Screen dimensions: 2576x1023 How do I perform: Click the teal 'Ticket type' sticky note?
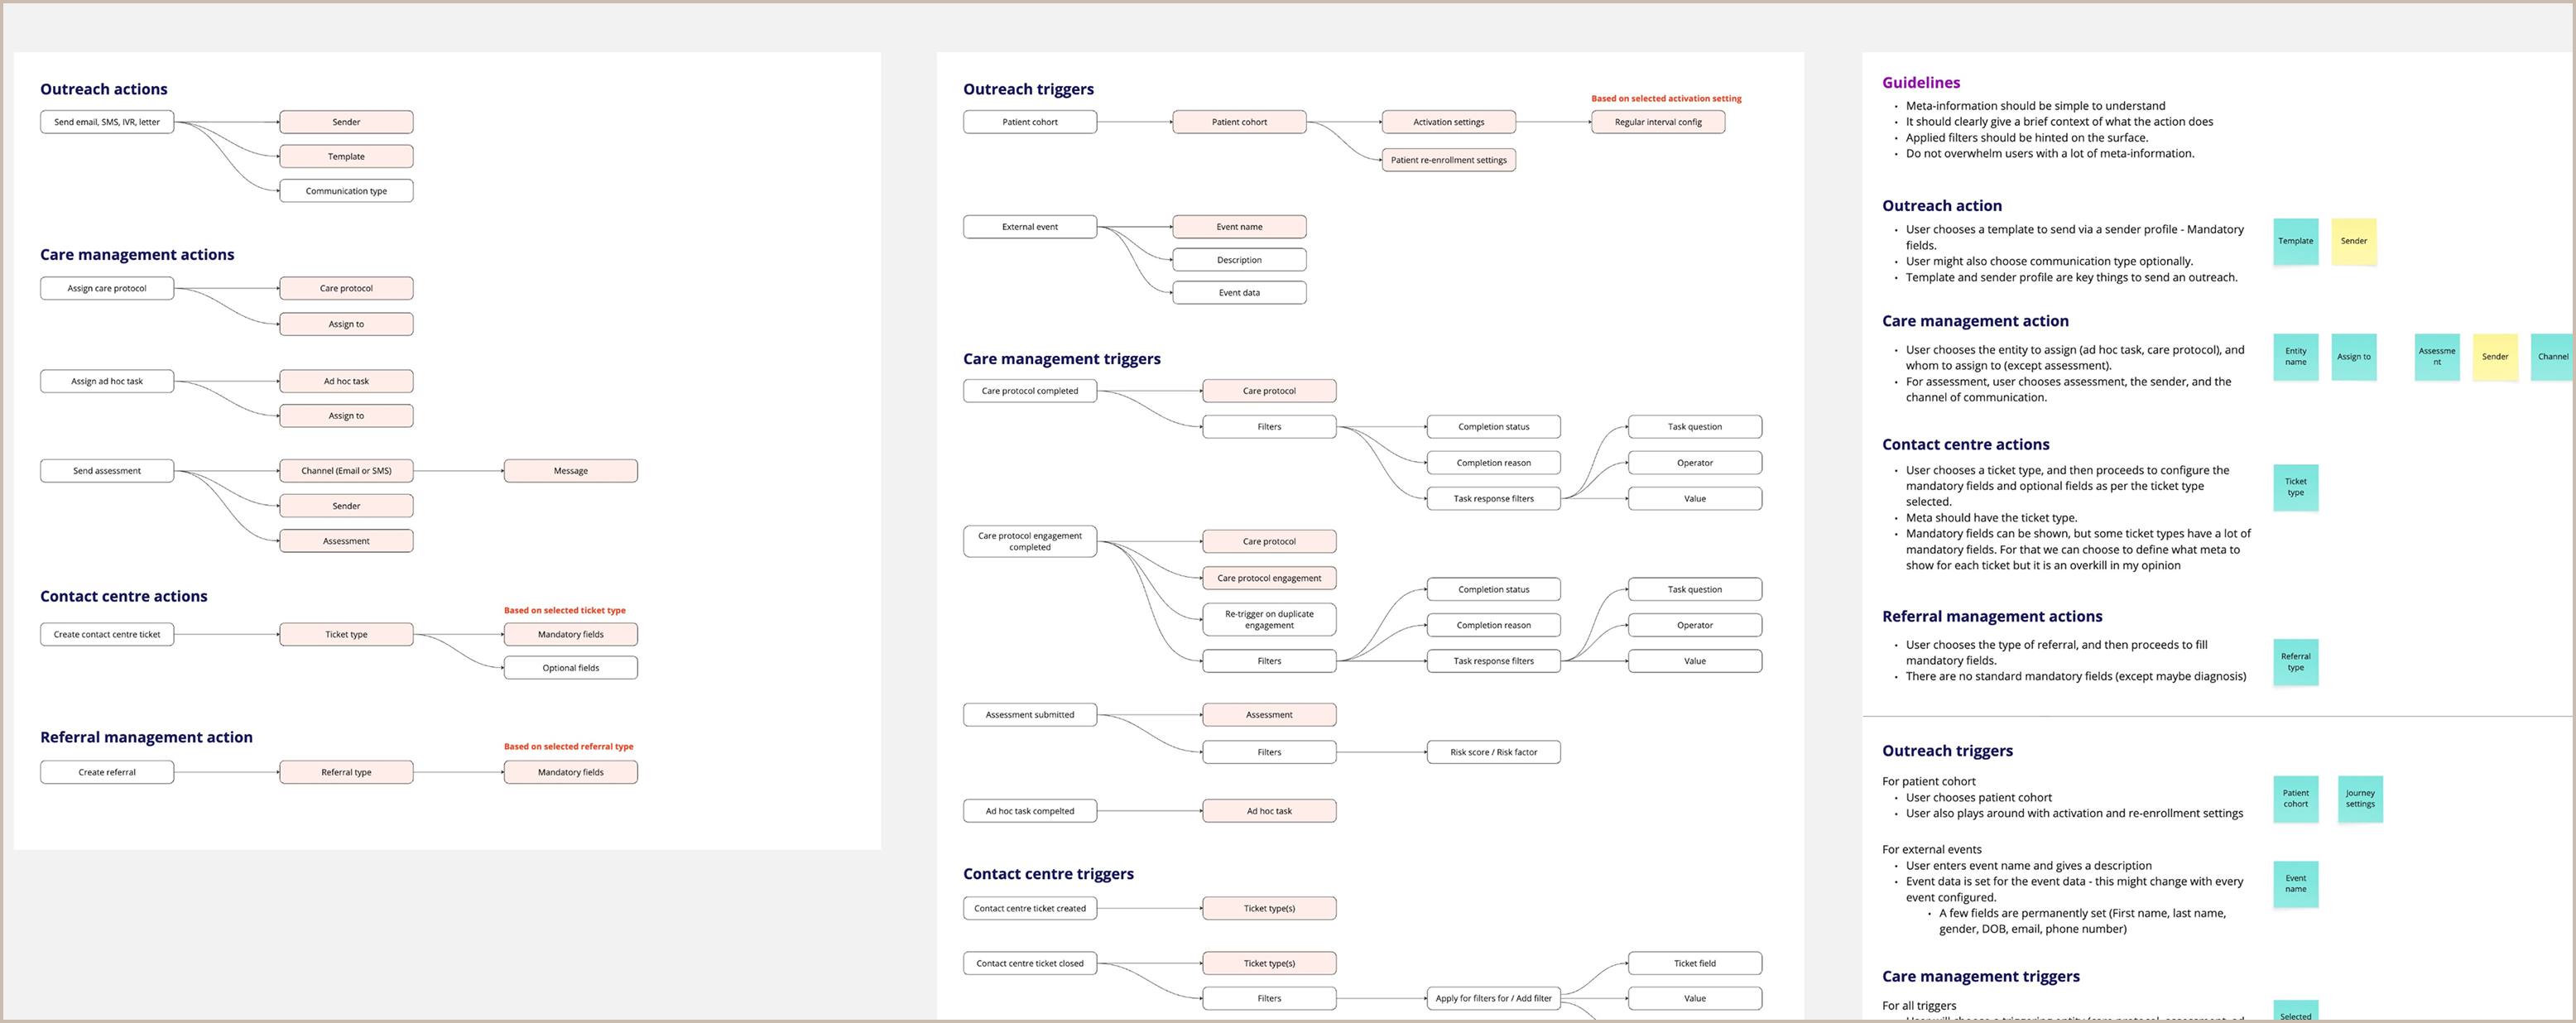click(x=2296, y=487)
